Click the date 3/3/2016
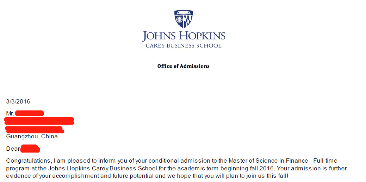This screenshot has width=366, height=182. (18, 101)
